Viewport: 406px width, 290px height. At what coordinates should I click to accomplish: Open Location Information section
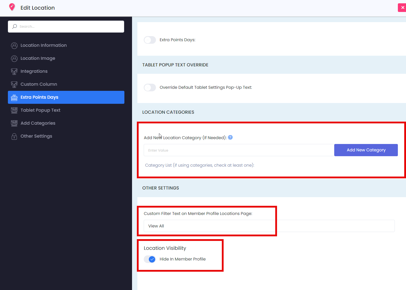[66, 45]
